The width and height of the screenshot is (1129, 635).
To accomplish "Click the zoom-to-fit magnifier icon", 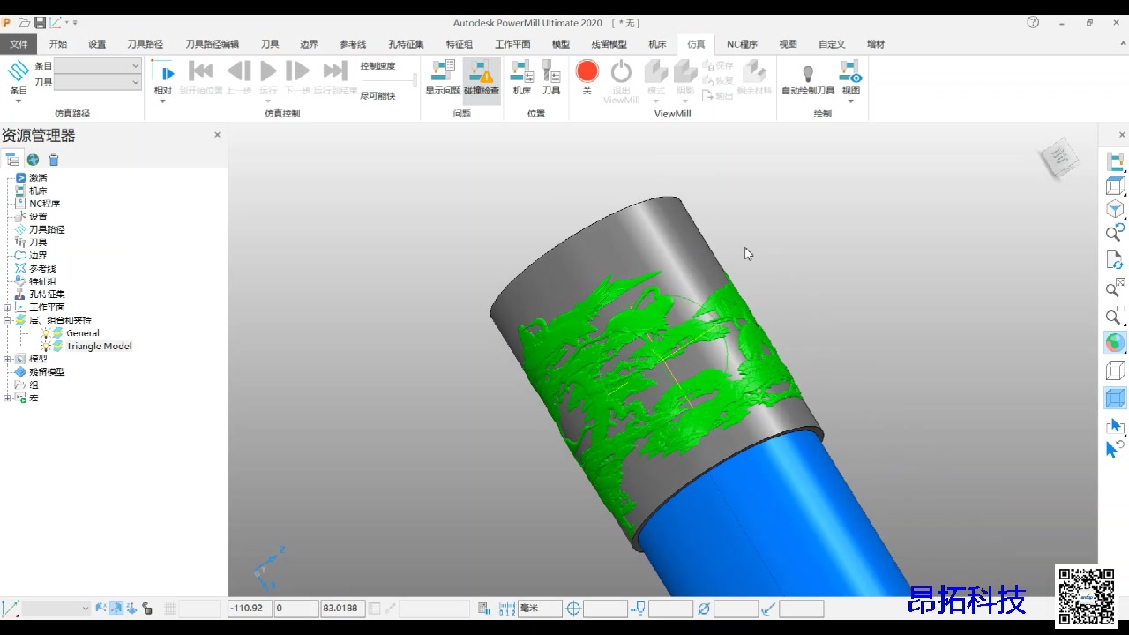I will pyautogui.click(x=1115, y=288).
